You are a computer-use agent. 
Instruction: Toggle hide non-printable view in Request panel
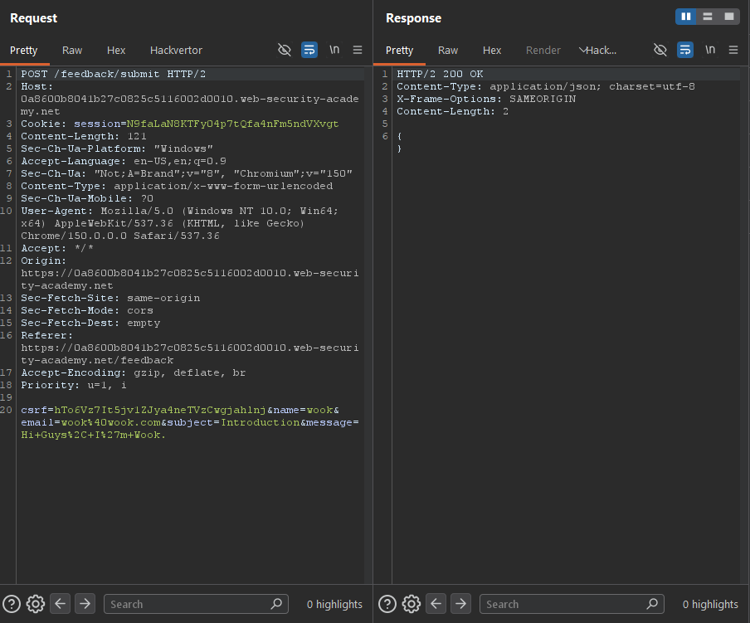[x=284, y=50]
